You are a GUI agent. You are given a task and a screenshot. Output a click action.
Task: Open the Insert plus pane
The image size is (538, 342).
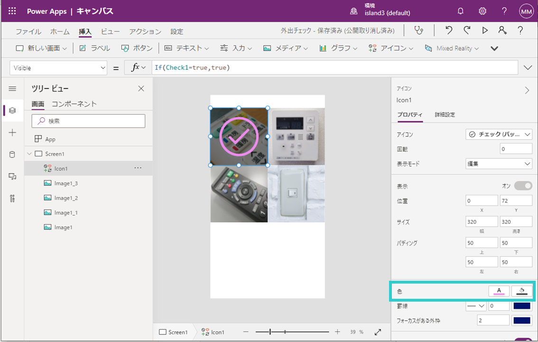pos(12,133)
